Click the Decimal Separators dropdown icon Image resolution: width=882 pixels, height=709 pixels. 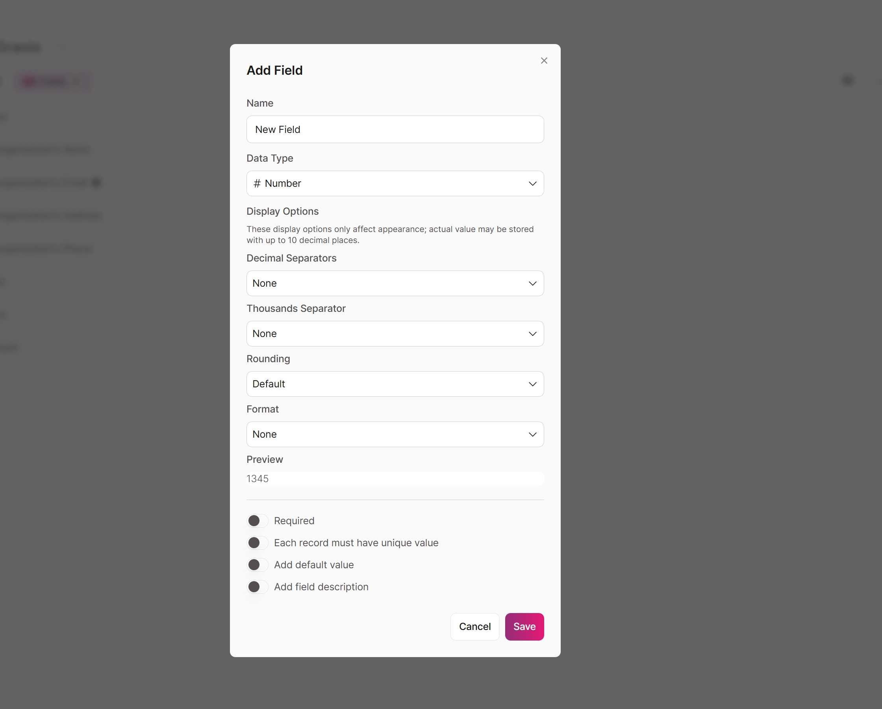pyautogui.click(x=532, y=283)
